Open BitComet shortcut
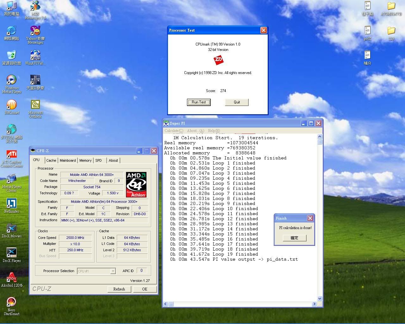Viewport: 405px width, 324px height. click(x=11, y=107)
